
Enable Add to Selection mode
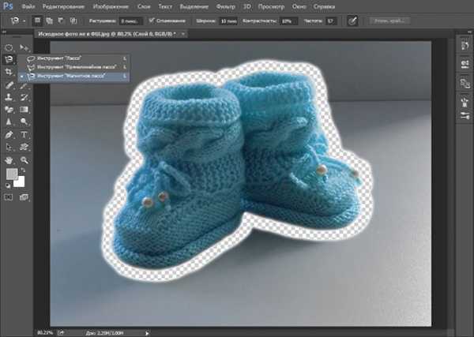pyautogui.click(x=49, y=21)
